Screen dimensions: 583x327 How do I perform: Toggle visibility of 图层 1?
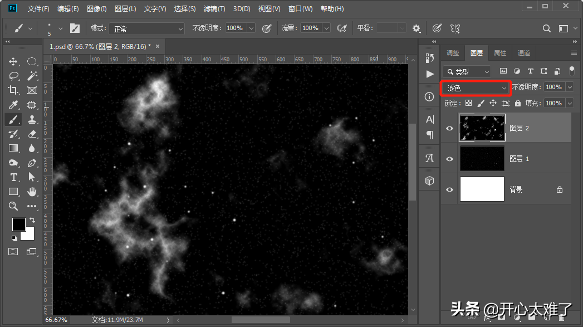click(x=450, y=159)
